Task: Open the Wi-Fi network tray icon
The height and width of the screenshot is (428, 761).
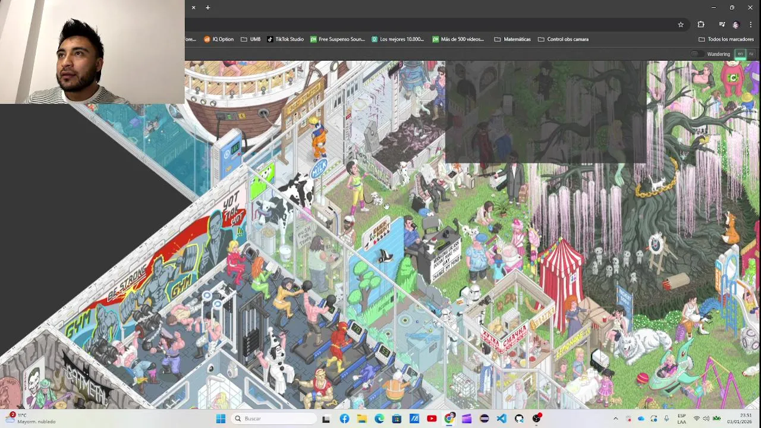Action: [x=696, y=418]
